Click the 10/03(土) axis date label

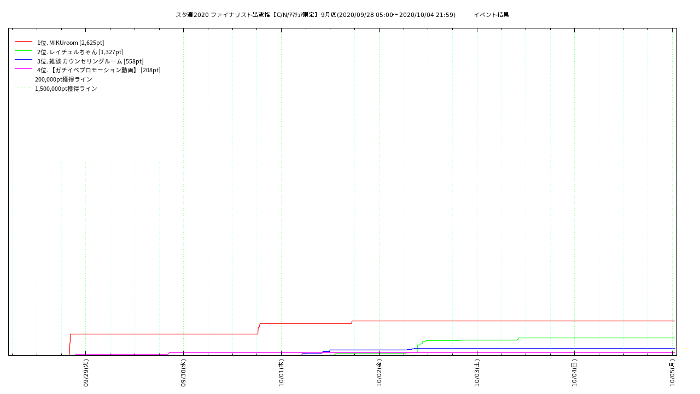[477, 373]
